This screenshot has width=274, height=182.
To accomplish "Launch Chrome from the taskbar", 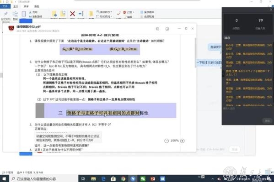I will [x=123, y=179].
